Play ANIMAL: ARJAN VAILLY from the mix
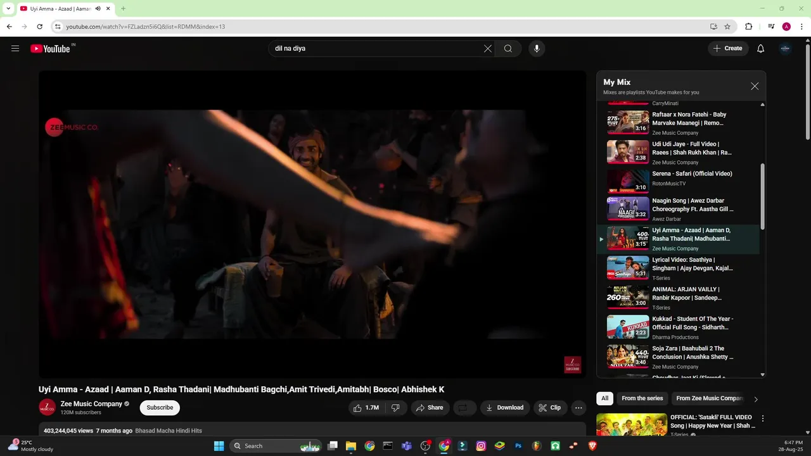 point(678,298)
